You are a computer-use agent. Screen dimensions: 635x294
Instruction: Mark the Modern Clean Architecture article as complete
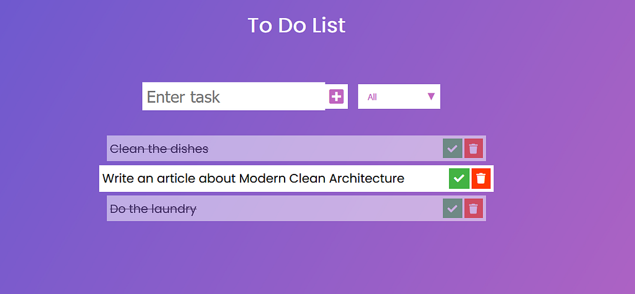click(x=459, y=178)
